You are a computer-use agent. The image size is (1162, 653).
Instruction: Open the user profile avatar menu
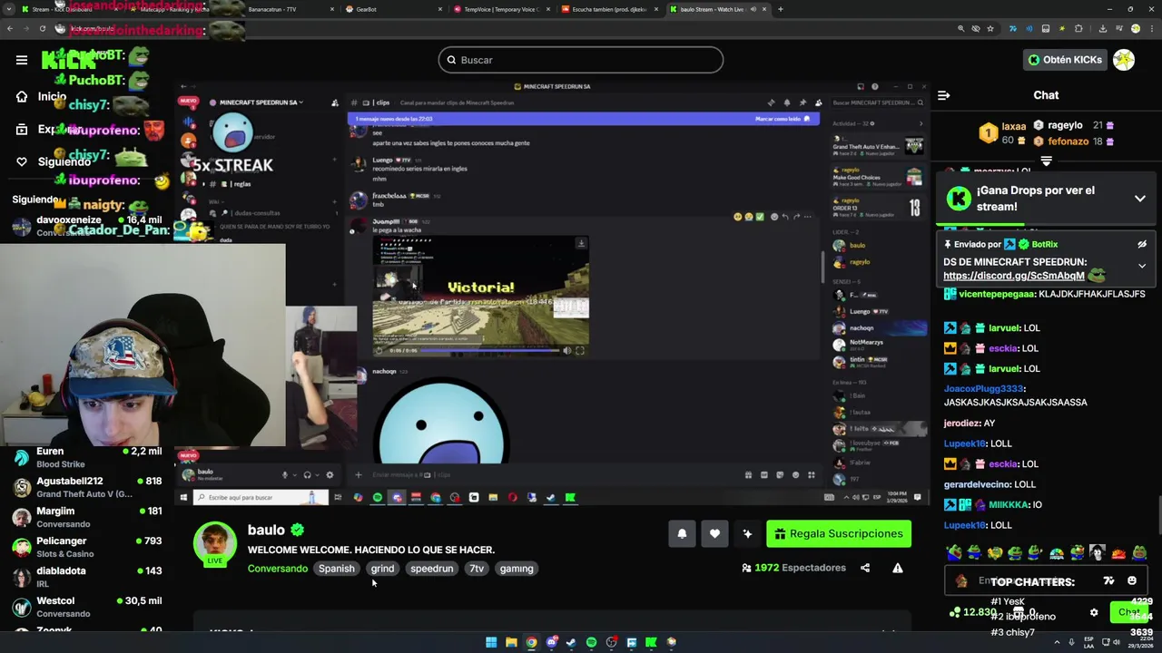click(1124, 60)
